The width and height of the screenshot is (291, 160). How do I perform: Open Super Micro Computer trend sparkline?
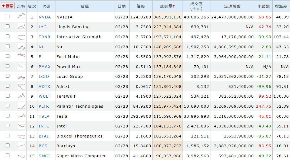[x=21, y=156]
